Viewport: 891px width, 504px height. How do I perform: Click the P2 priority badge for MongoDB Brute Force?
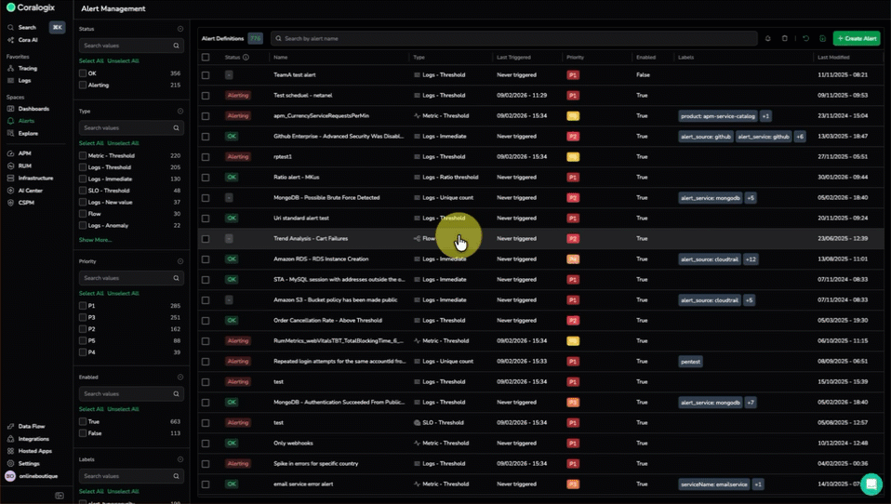click(573, 197)
